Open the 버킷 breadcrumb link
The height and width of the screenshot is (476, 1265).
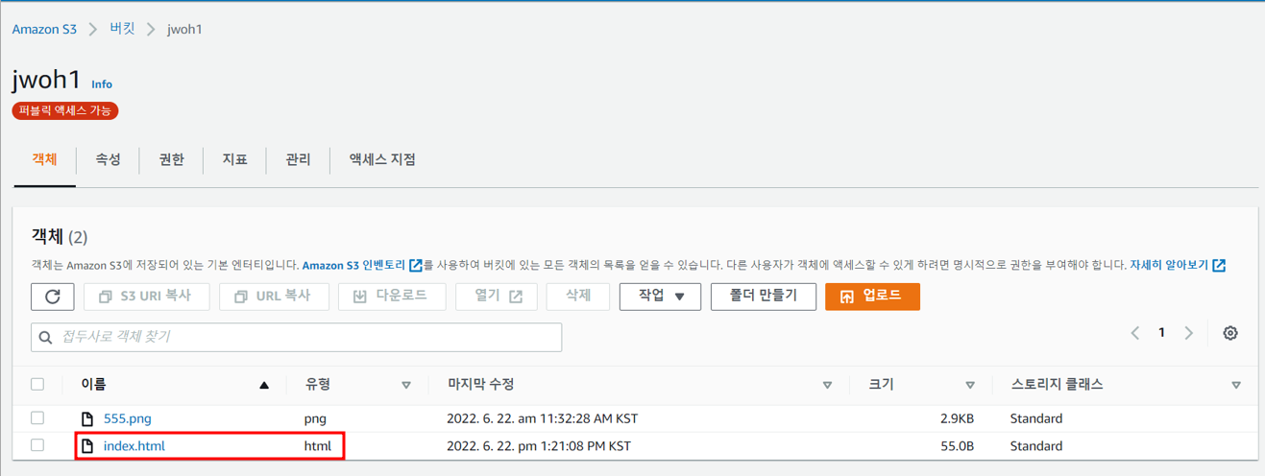tap(122, 29)
